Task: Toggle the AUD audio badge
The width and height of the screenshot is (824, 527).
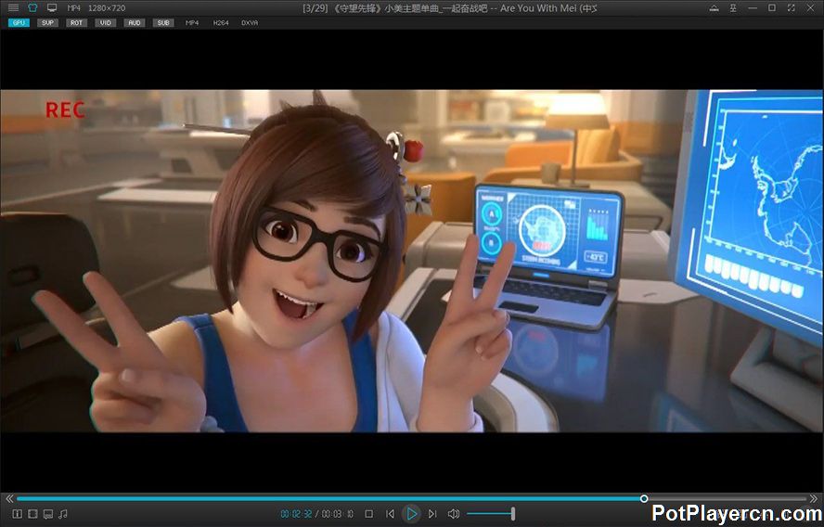Action: [x=135, y=23]
